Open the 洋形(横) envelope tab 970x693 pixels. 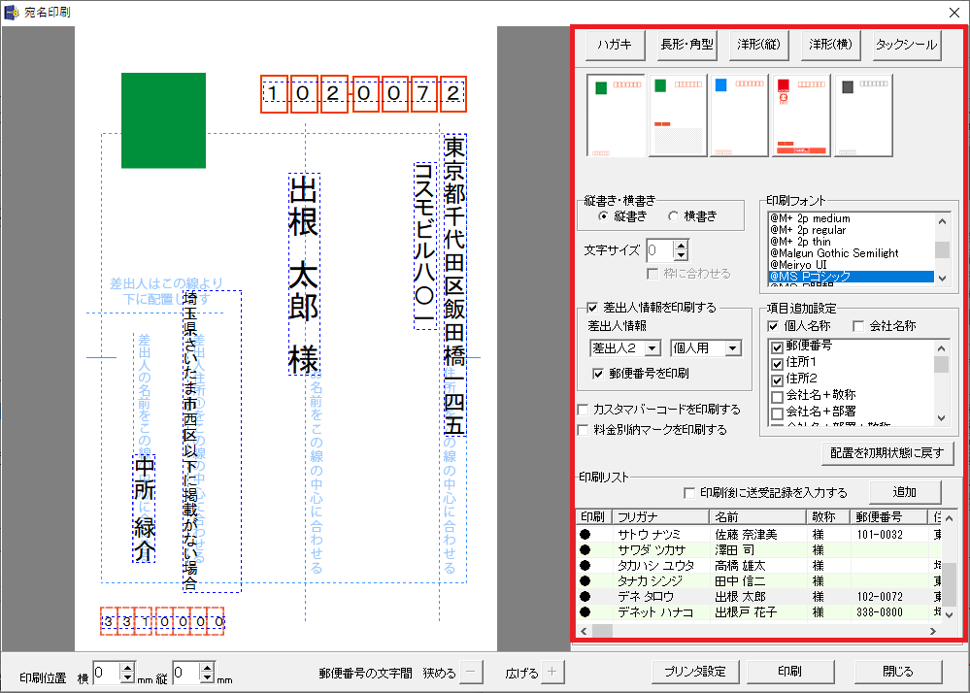(830, 45)
